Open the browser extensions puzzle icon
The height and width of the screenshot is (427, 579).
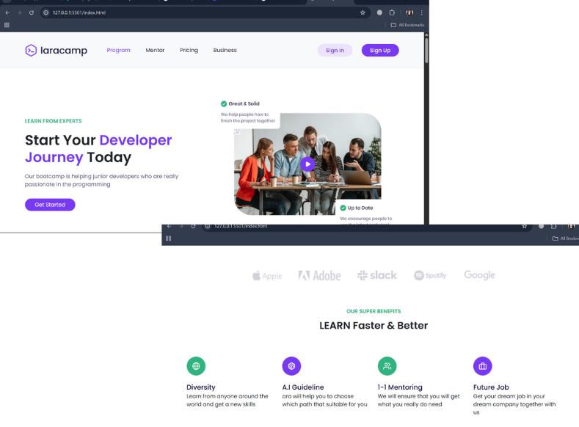(x=392, y=12)
